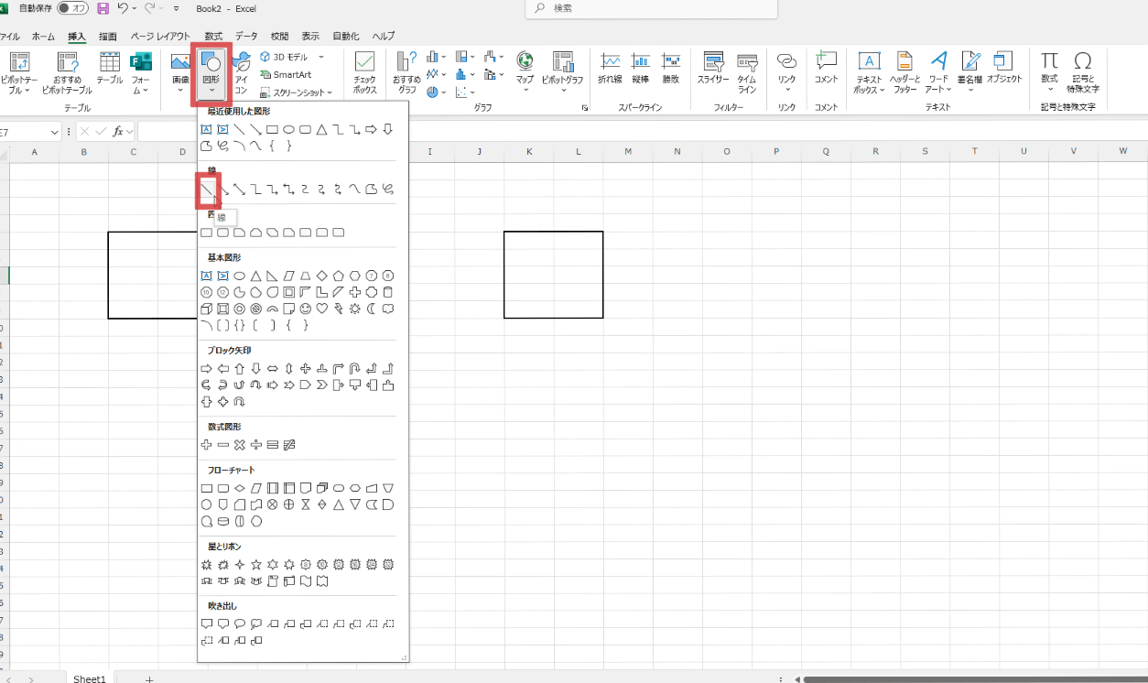This screenshot has width=1148, height=683.
Task: Click the Save icon in title bar
Action: point(103,8)
